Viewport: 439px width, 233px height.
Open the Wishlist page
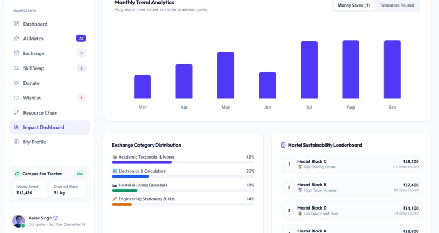pyautogui.click(x=50, y=98)
